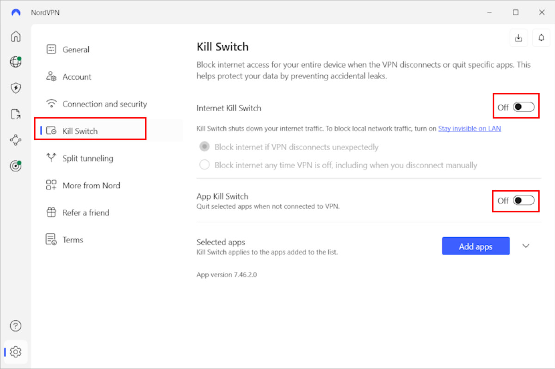The height and width of the screenshot is (369, 555).
Task: Click the NordVPN logo in title bar
Action: (16, 13)
